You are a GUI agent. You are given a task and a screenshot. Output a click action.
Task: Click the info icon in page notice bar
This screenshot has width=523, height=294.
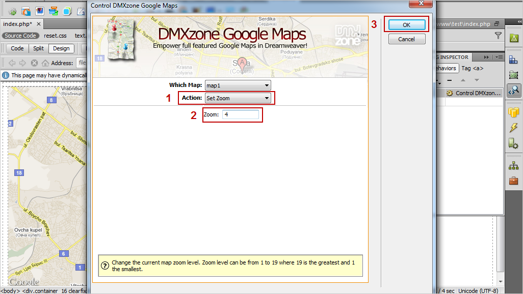point(6,75)
